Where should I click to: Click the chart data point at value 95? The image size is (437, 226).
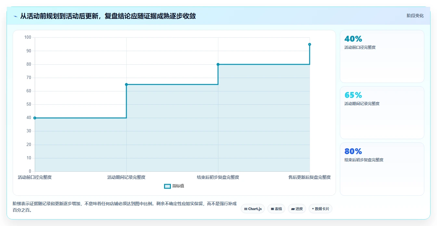pos(310,44)
